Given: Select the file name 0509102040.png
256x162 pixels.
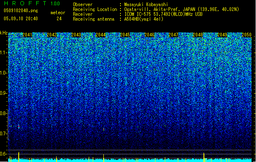Looking at the screenshot, I should pyautogui.click(x=21, y=11).
